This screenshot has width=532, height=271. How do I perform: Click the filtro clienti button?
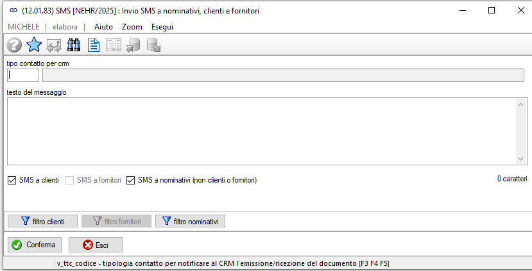(43, 221)
